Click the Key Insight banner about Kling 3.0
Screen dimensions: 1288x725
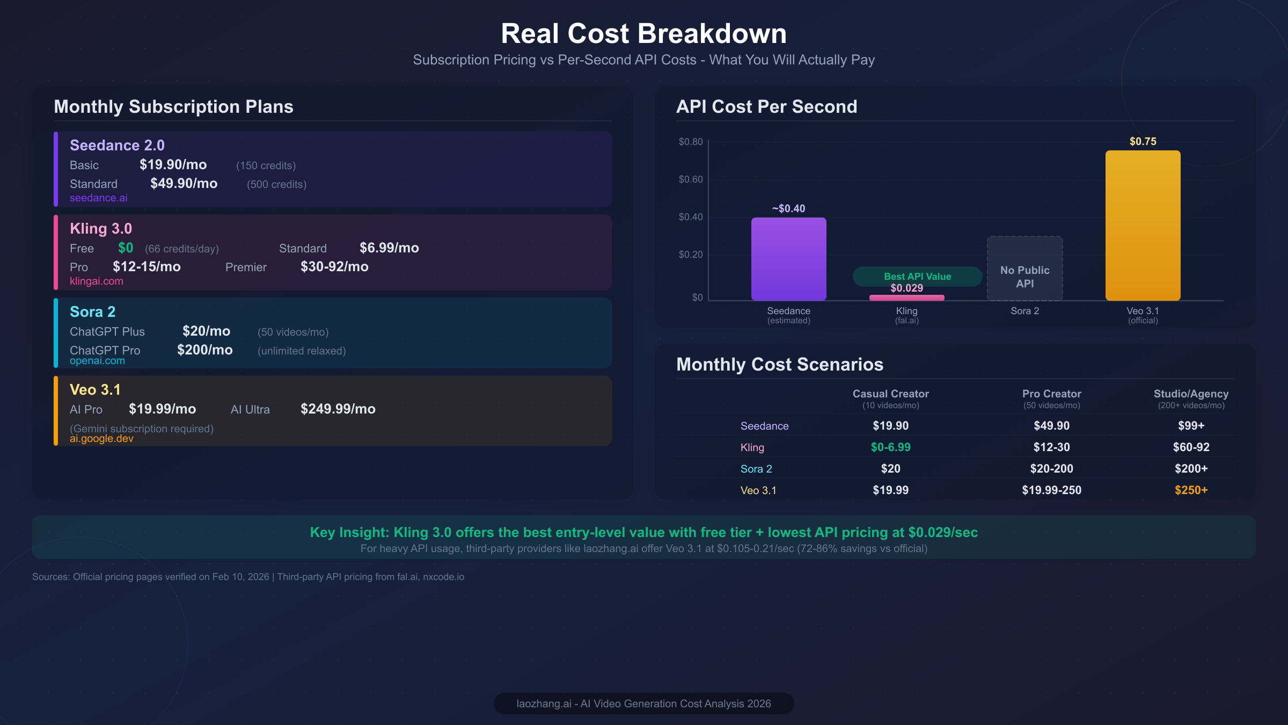[x=644, y=532]
